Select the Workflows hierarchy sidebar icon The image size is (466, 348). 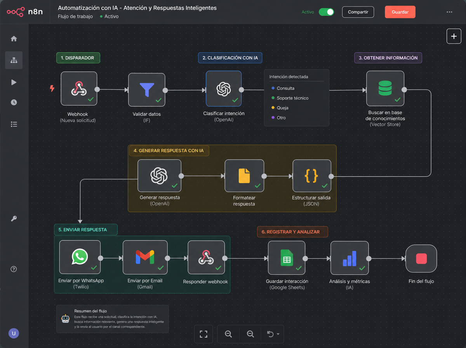tap(14, 60)
